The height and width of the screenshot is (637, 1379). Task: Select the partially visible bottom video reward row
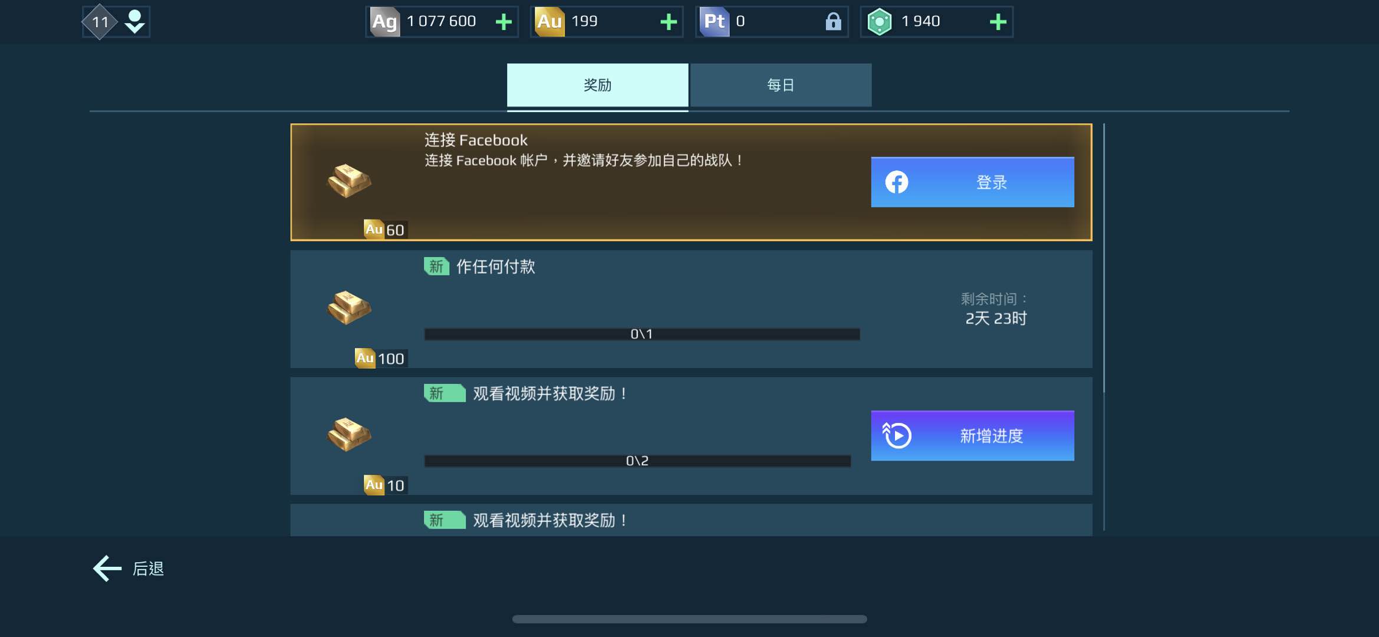pyautogui.click(x=691, y=520)
